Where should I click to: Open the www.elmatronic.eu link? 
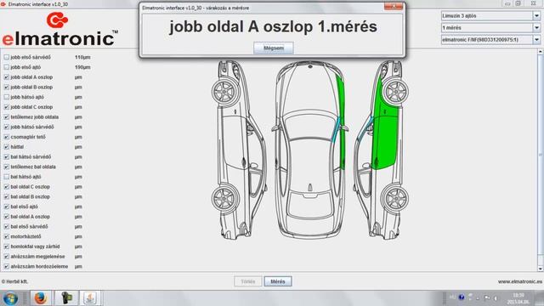pos(519,281)
